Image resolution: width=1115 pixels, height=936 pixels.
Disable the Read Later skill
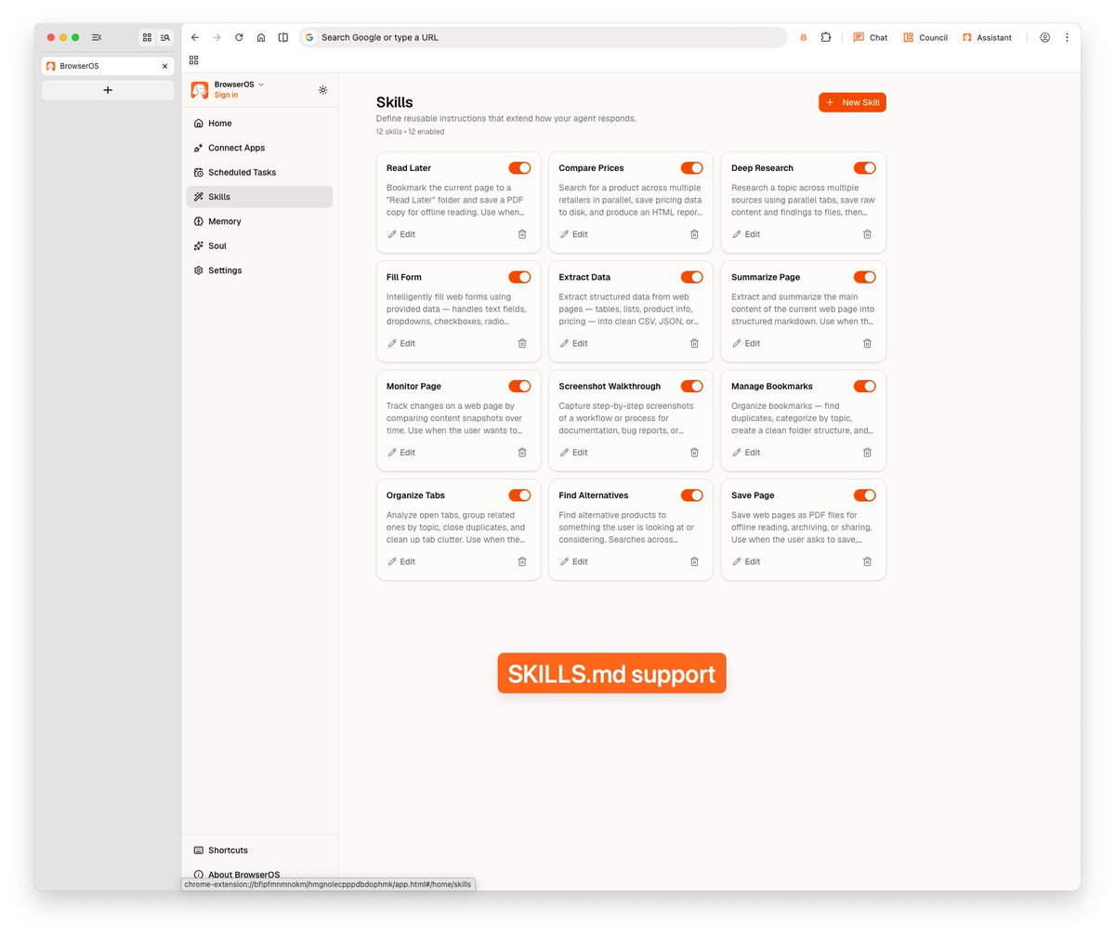click(x=519, y=168)
